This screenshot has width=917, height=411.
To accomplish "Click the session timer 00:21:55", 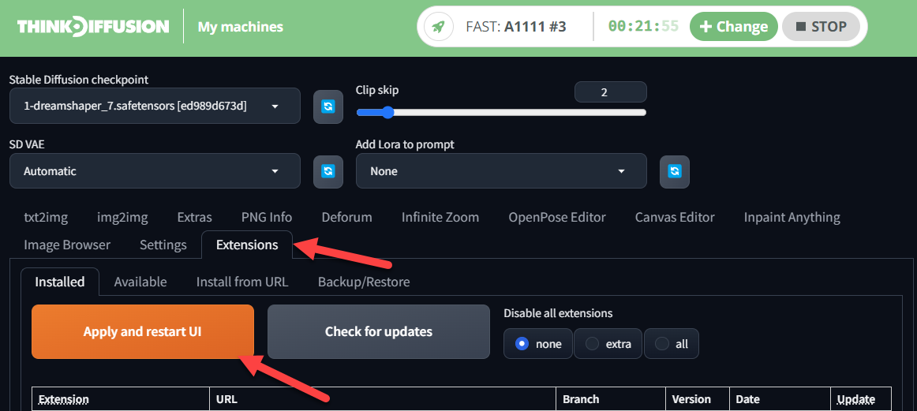I will 643,26.
